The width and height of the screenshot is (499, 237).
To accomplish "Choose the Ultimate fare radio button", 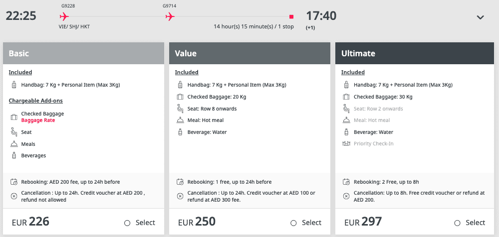I will [457, 223].
